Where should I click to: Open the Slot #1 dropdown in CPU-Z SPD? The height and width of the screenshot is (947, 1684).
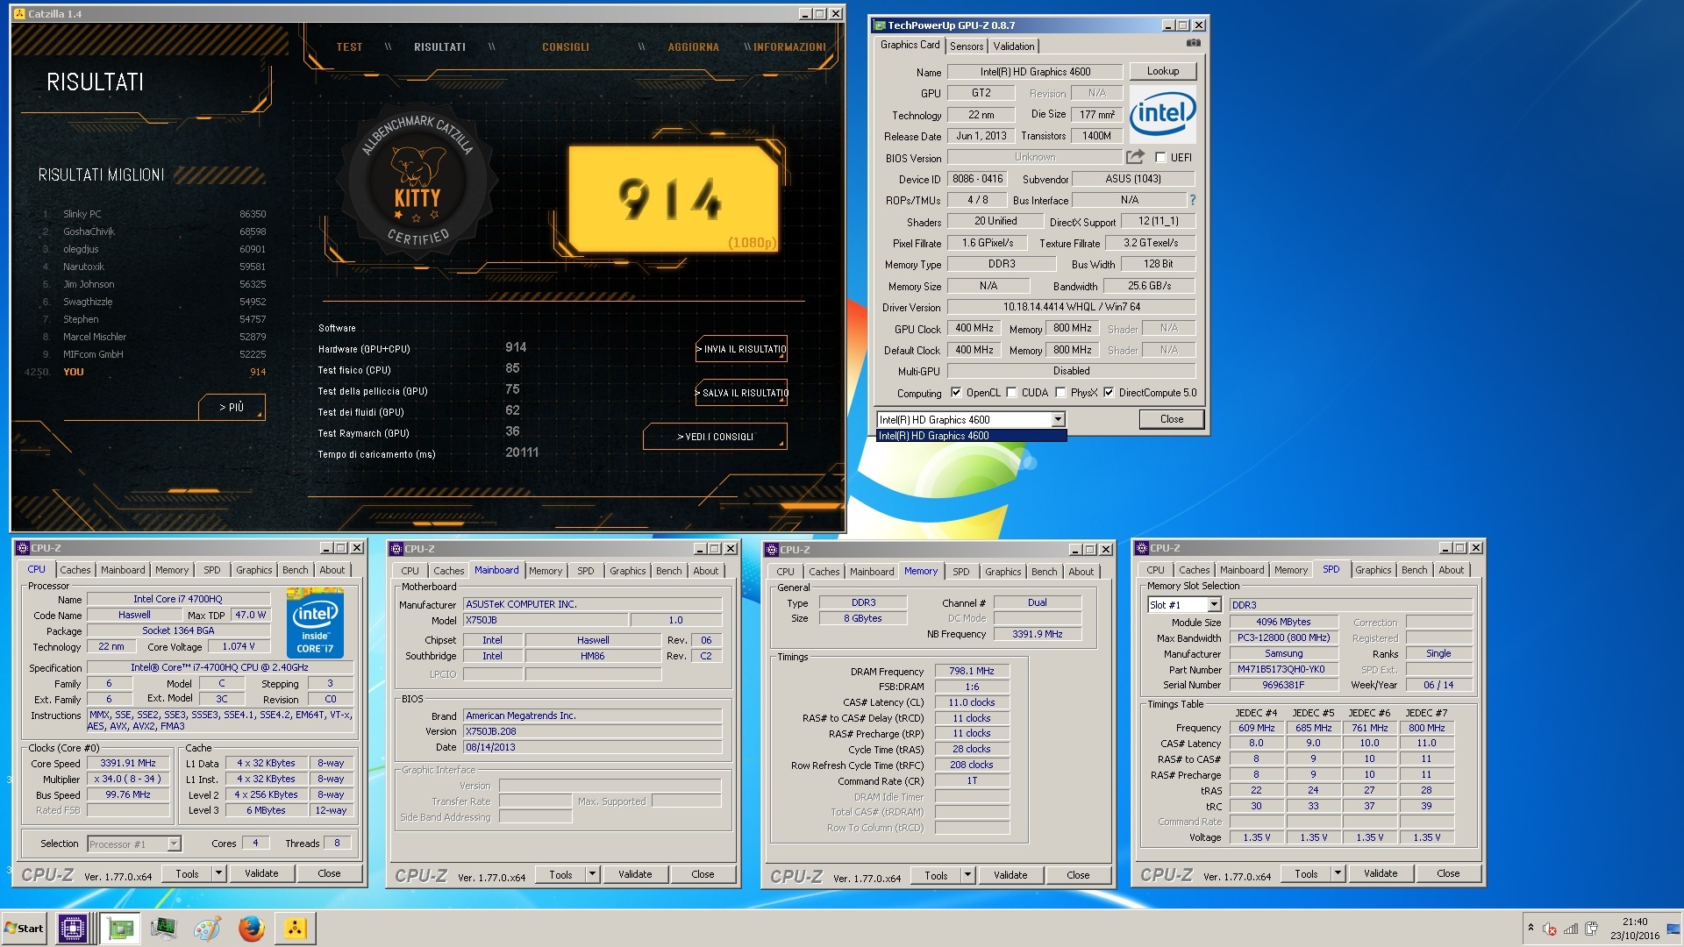coord(1214,605)
